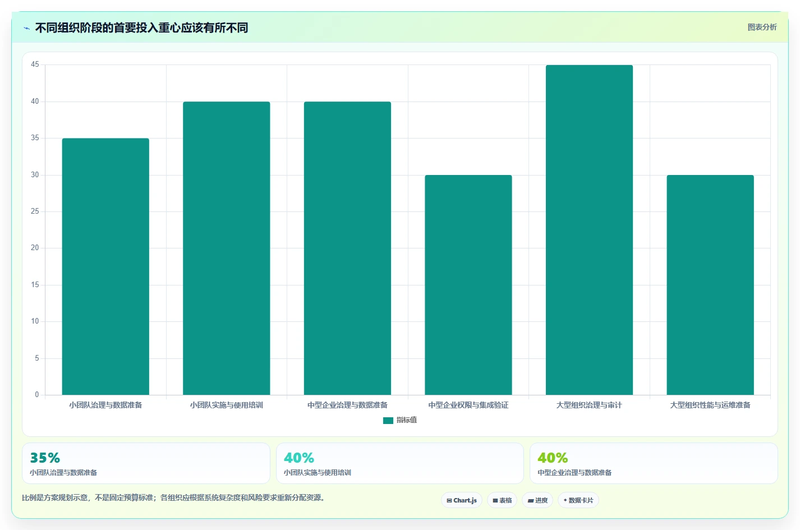Click the icon on 表格 chip
Image resolution: width=800 pixels, height=530 pixels.
click(x=495, y=500)
